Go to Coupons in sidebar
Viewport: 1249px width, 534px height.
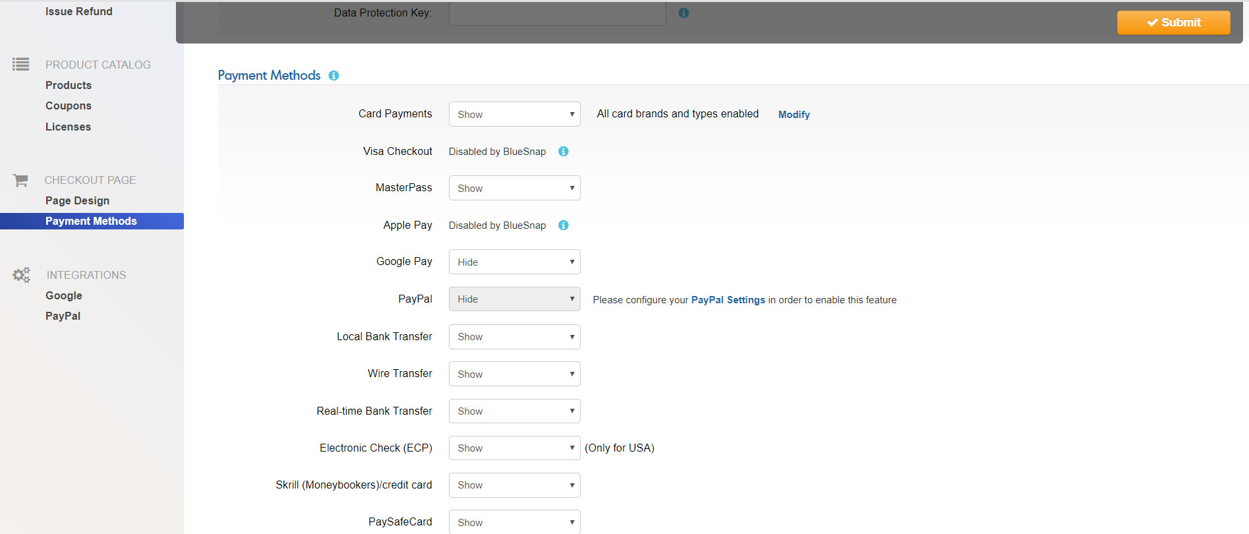(x=69, y=105)
